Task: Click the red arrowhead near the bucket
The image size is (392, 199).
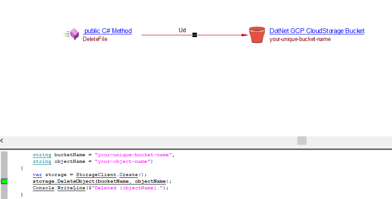Action: click(244, 35)
